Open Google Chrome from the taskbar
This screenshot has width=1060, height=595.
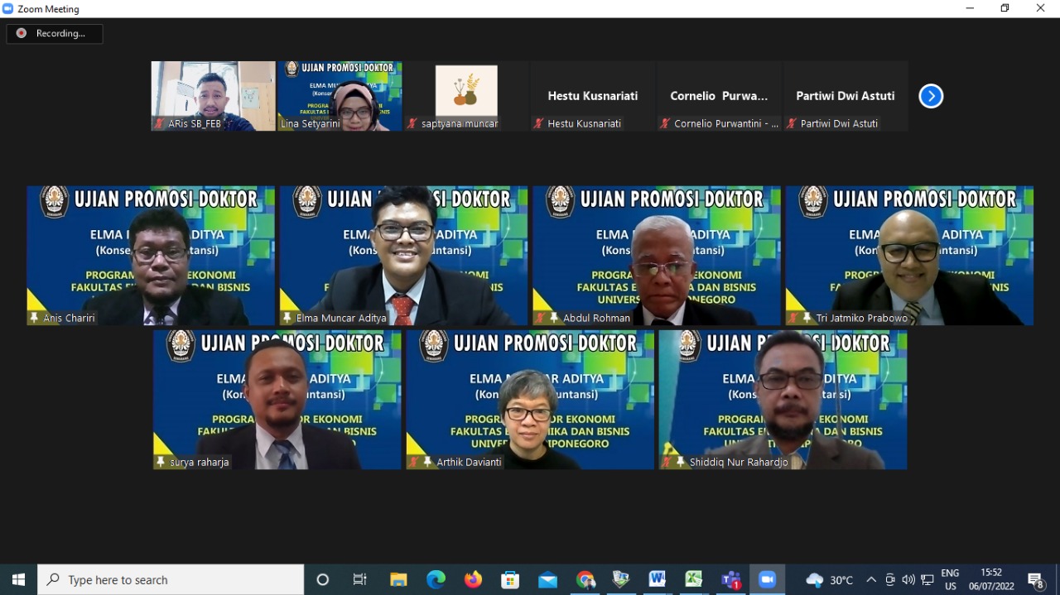tap(585, 579)
